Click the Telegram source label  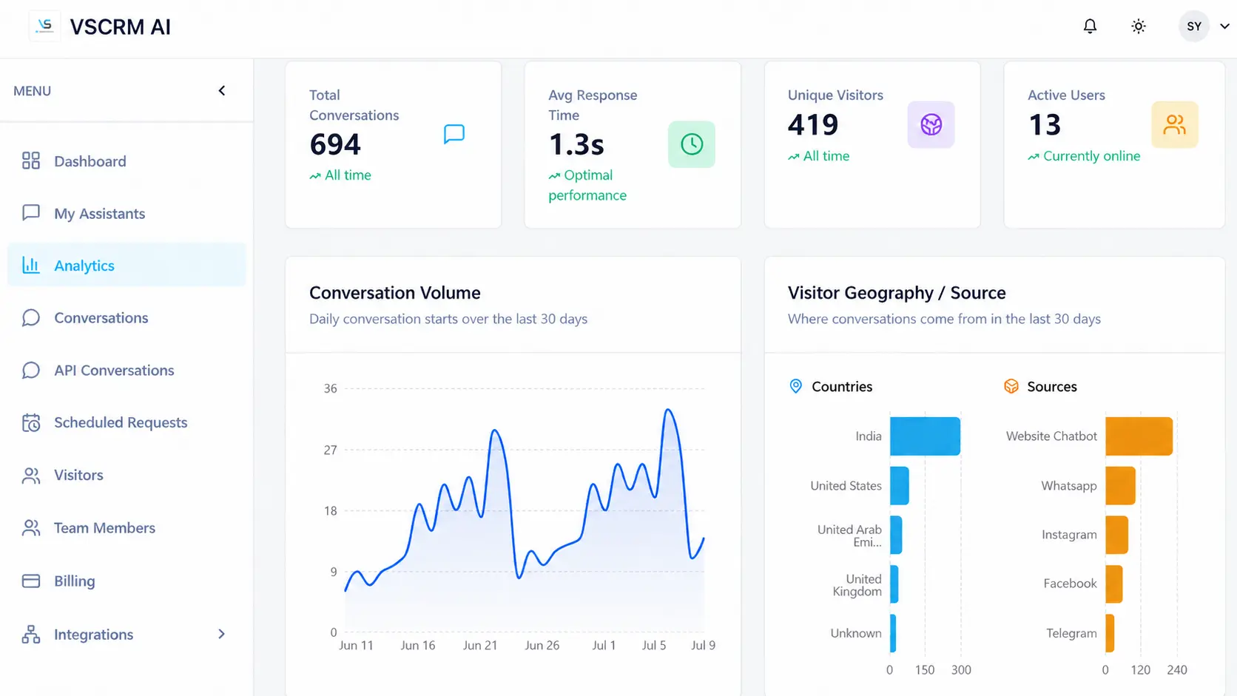tap(1071, 633)
